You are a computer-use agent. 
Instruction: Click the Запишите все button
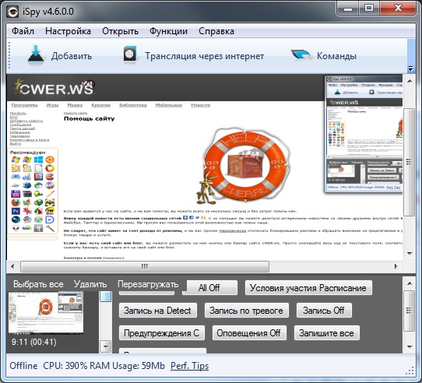point(327,333)
